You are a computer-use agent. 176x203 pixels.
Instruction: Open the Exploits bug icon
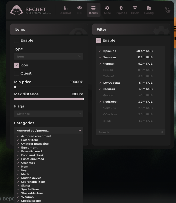click(121, 8)
